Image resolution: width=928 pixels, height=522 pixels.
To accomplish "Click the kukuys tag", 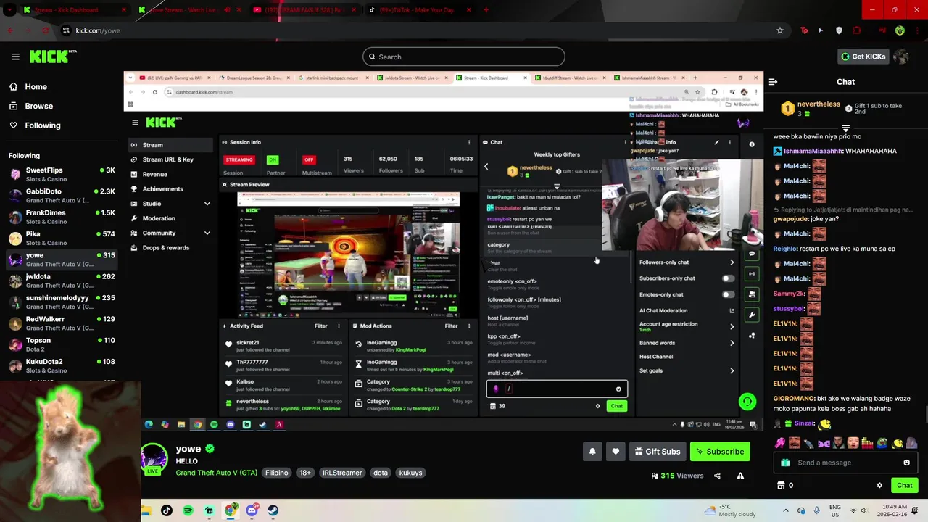I will pos(410,473).
